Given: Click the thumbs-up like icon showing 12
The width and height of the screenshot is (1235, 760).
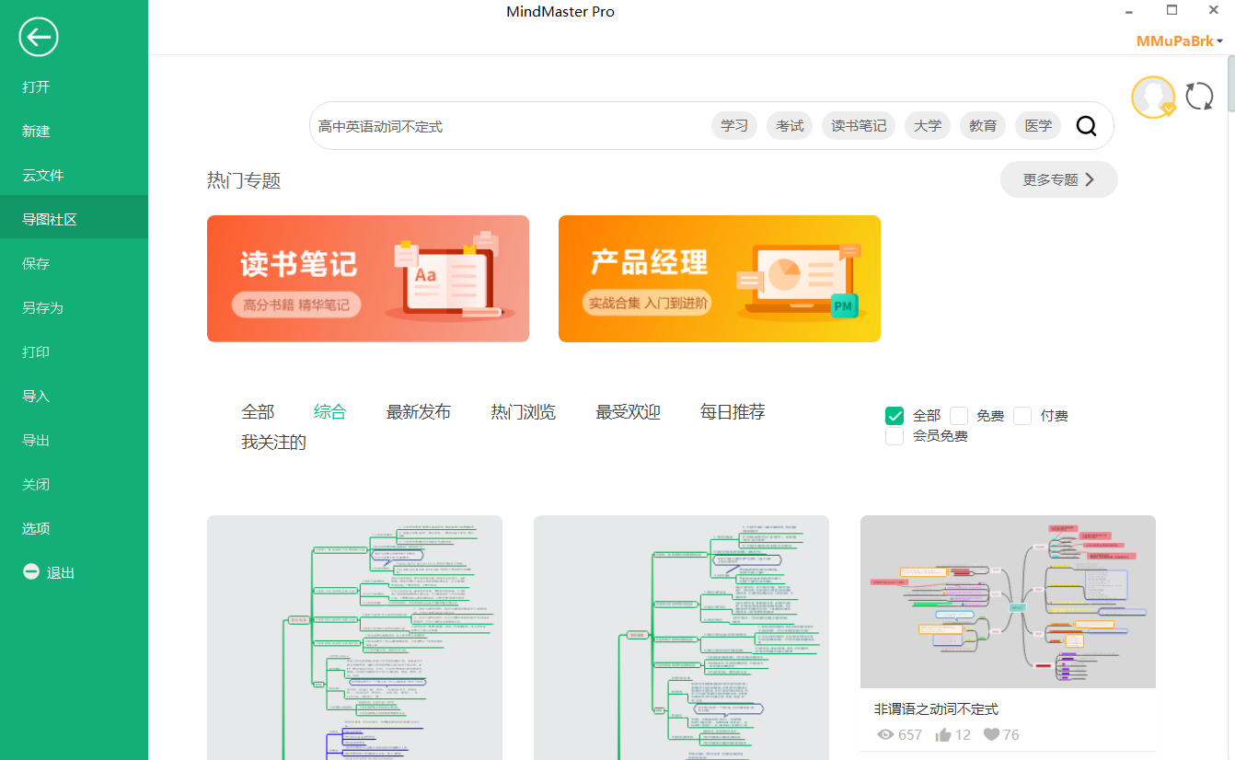Looking at the screenshot, I should (942, 734).
